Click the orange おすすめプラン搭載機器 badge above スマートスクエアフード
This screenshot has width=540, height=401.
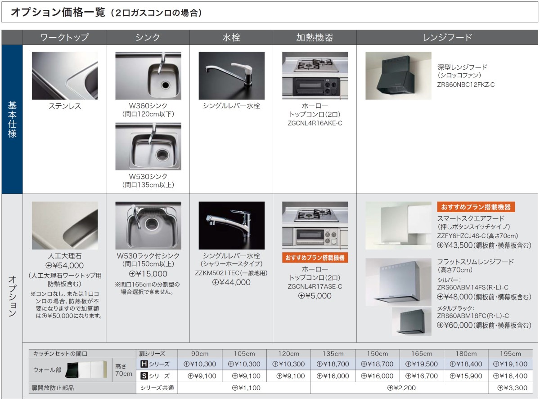pyautogui.click(x=476, y=207)
